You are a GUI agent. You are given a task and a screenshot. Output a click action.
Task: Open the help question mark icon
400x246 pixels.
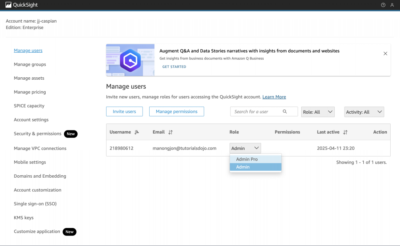pyautogui.click(x=383, y=5)
